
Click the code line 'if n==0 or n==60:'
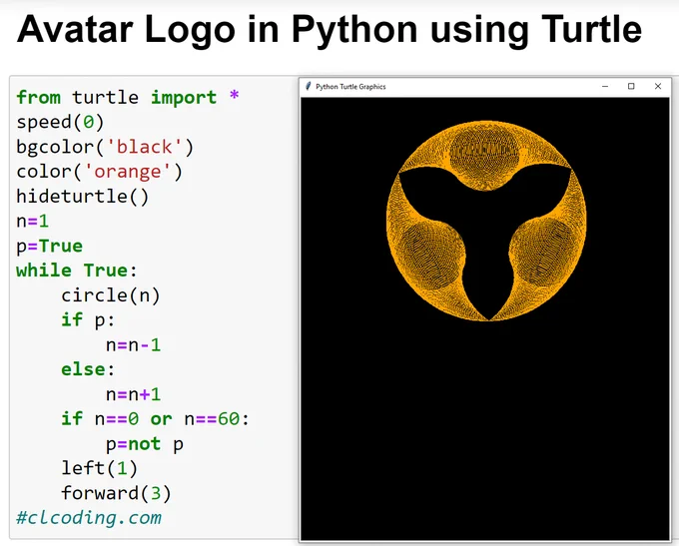pyautogui.click(x=156, y=418)
